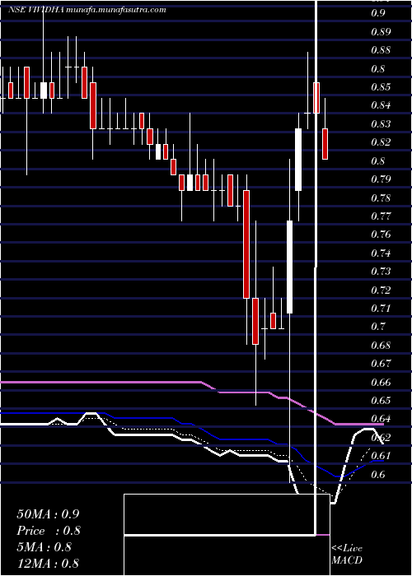The width and height of the screenshot is (412, 576).
Task: Pick the 0.78 price level label
Action: coord(381,198)
